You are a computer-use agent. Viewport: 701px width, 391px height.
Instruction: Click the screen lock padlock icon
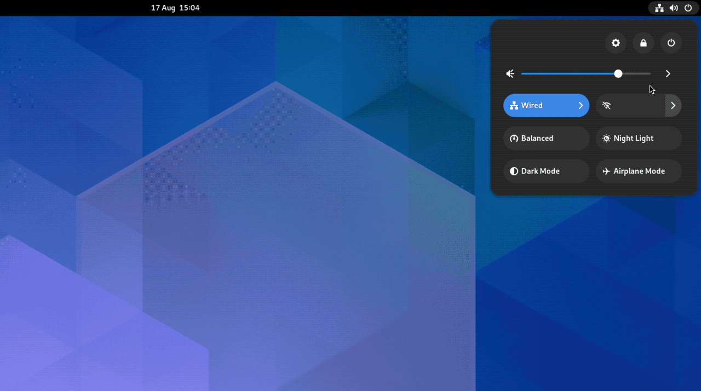[x=643, y=43]
